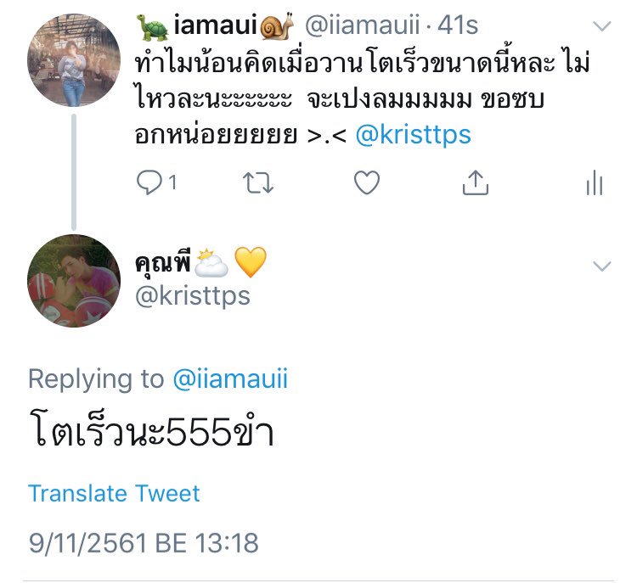Image resolution: width=637 pixels, height=583 pixels.
Task: Open the parent tweet's Thai text body
Action: pyautogui.click(x=362, y=99)
